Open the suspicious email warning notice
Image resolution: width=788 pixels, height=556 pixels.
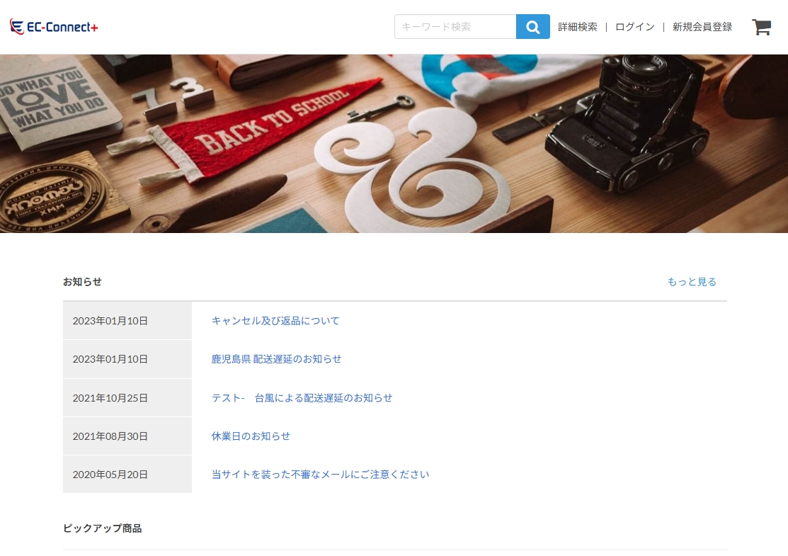click(x=319, y=475)
